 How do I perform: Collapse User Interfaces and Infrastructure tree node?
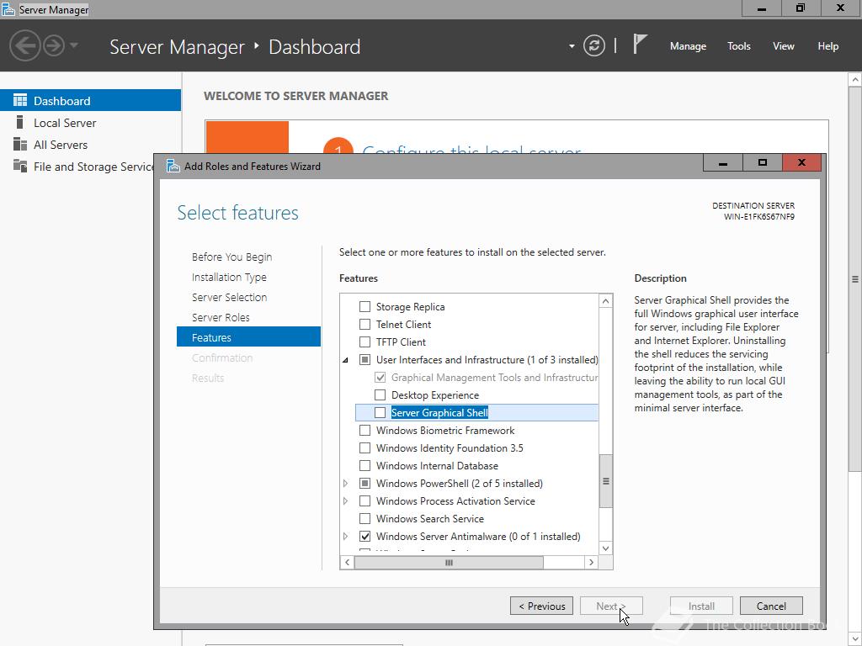pyautogui.click(x=346, y=360)
